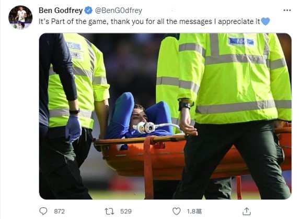Click the 872 replies count
Image resolution: width=299 pixels, height=219 pixels.
point(59,211)
